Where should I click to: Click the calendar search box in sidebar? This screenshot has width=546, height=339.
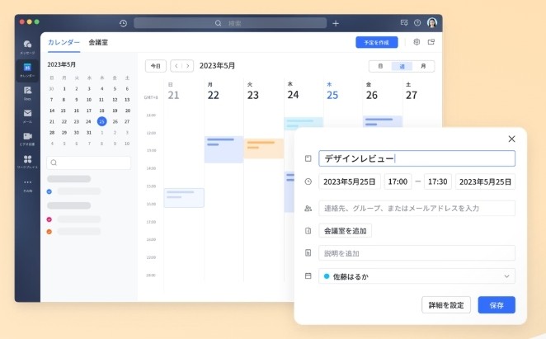point(89,162)
